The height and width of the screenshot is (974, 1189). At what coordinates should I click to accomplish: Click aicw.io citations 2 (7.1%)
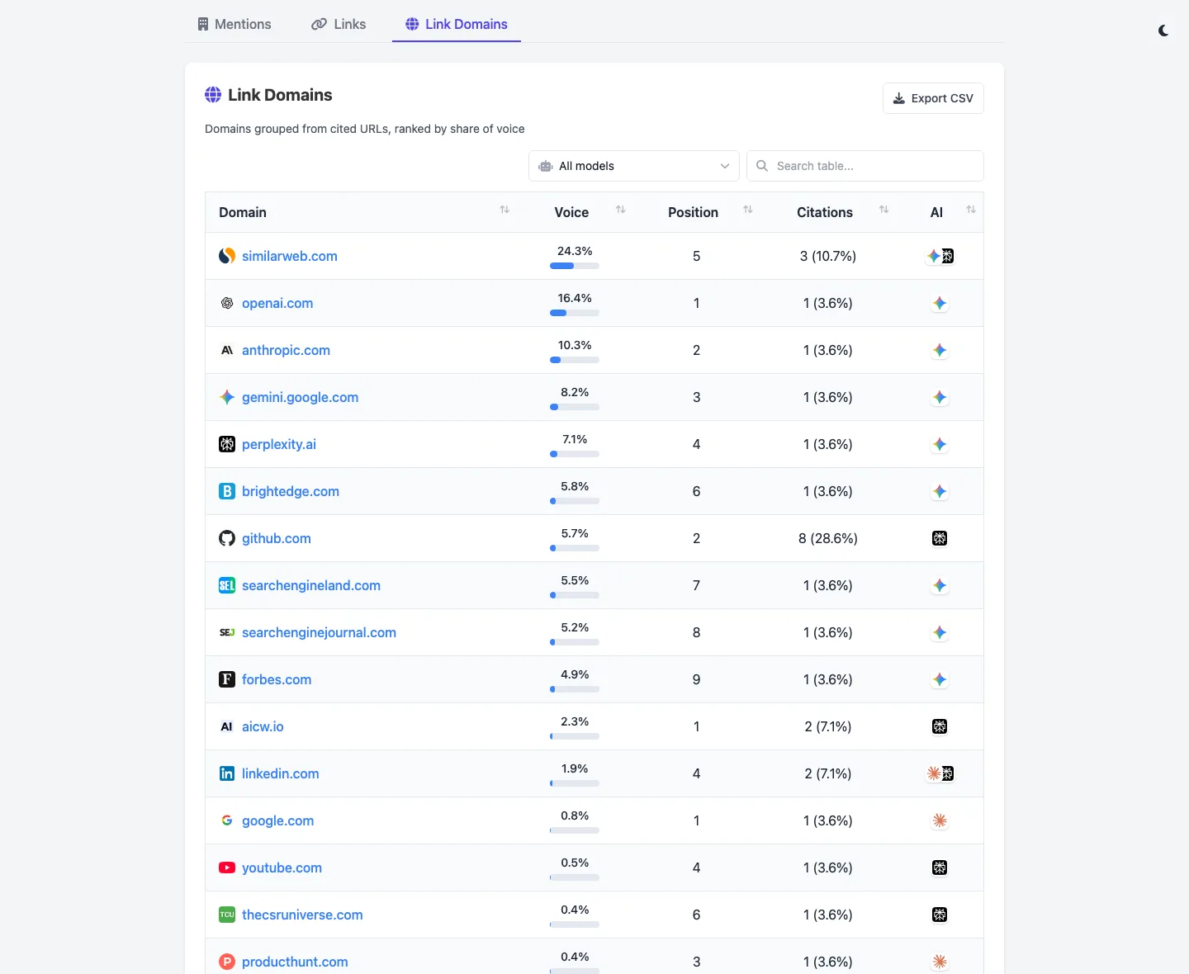point(828,726)
